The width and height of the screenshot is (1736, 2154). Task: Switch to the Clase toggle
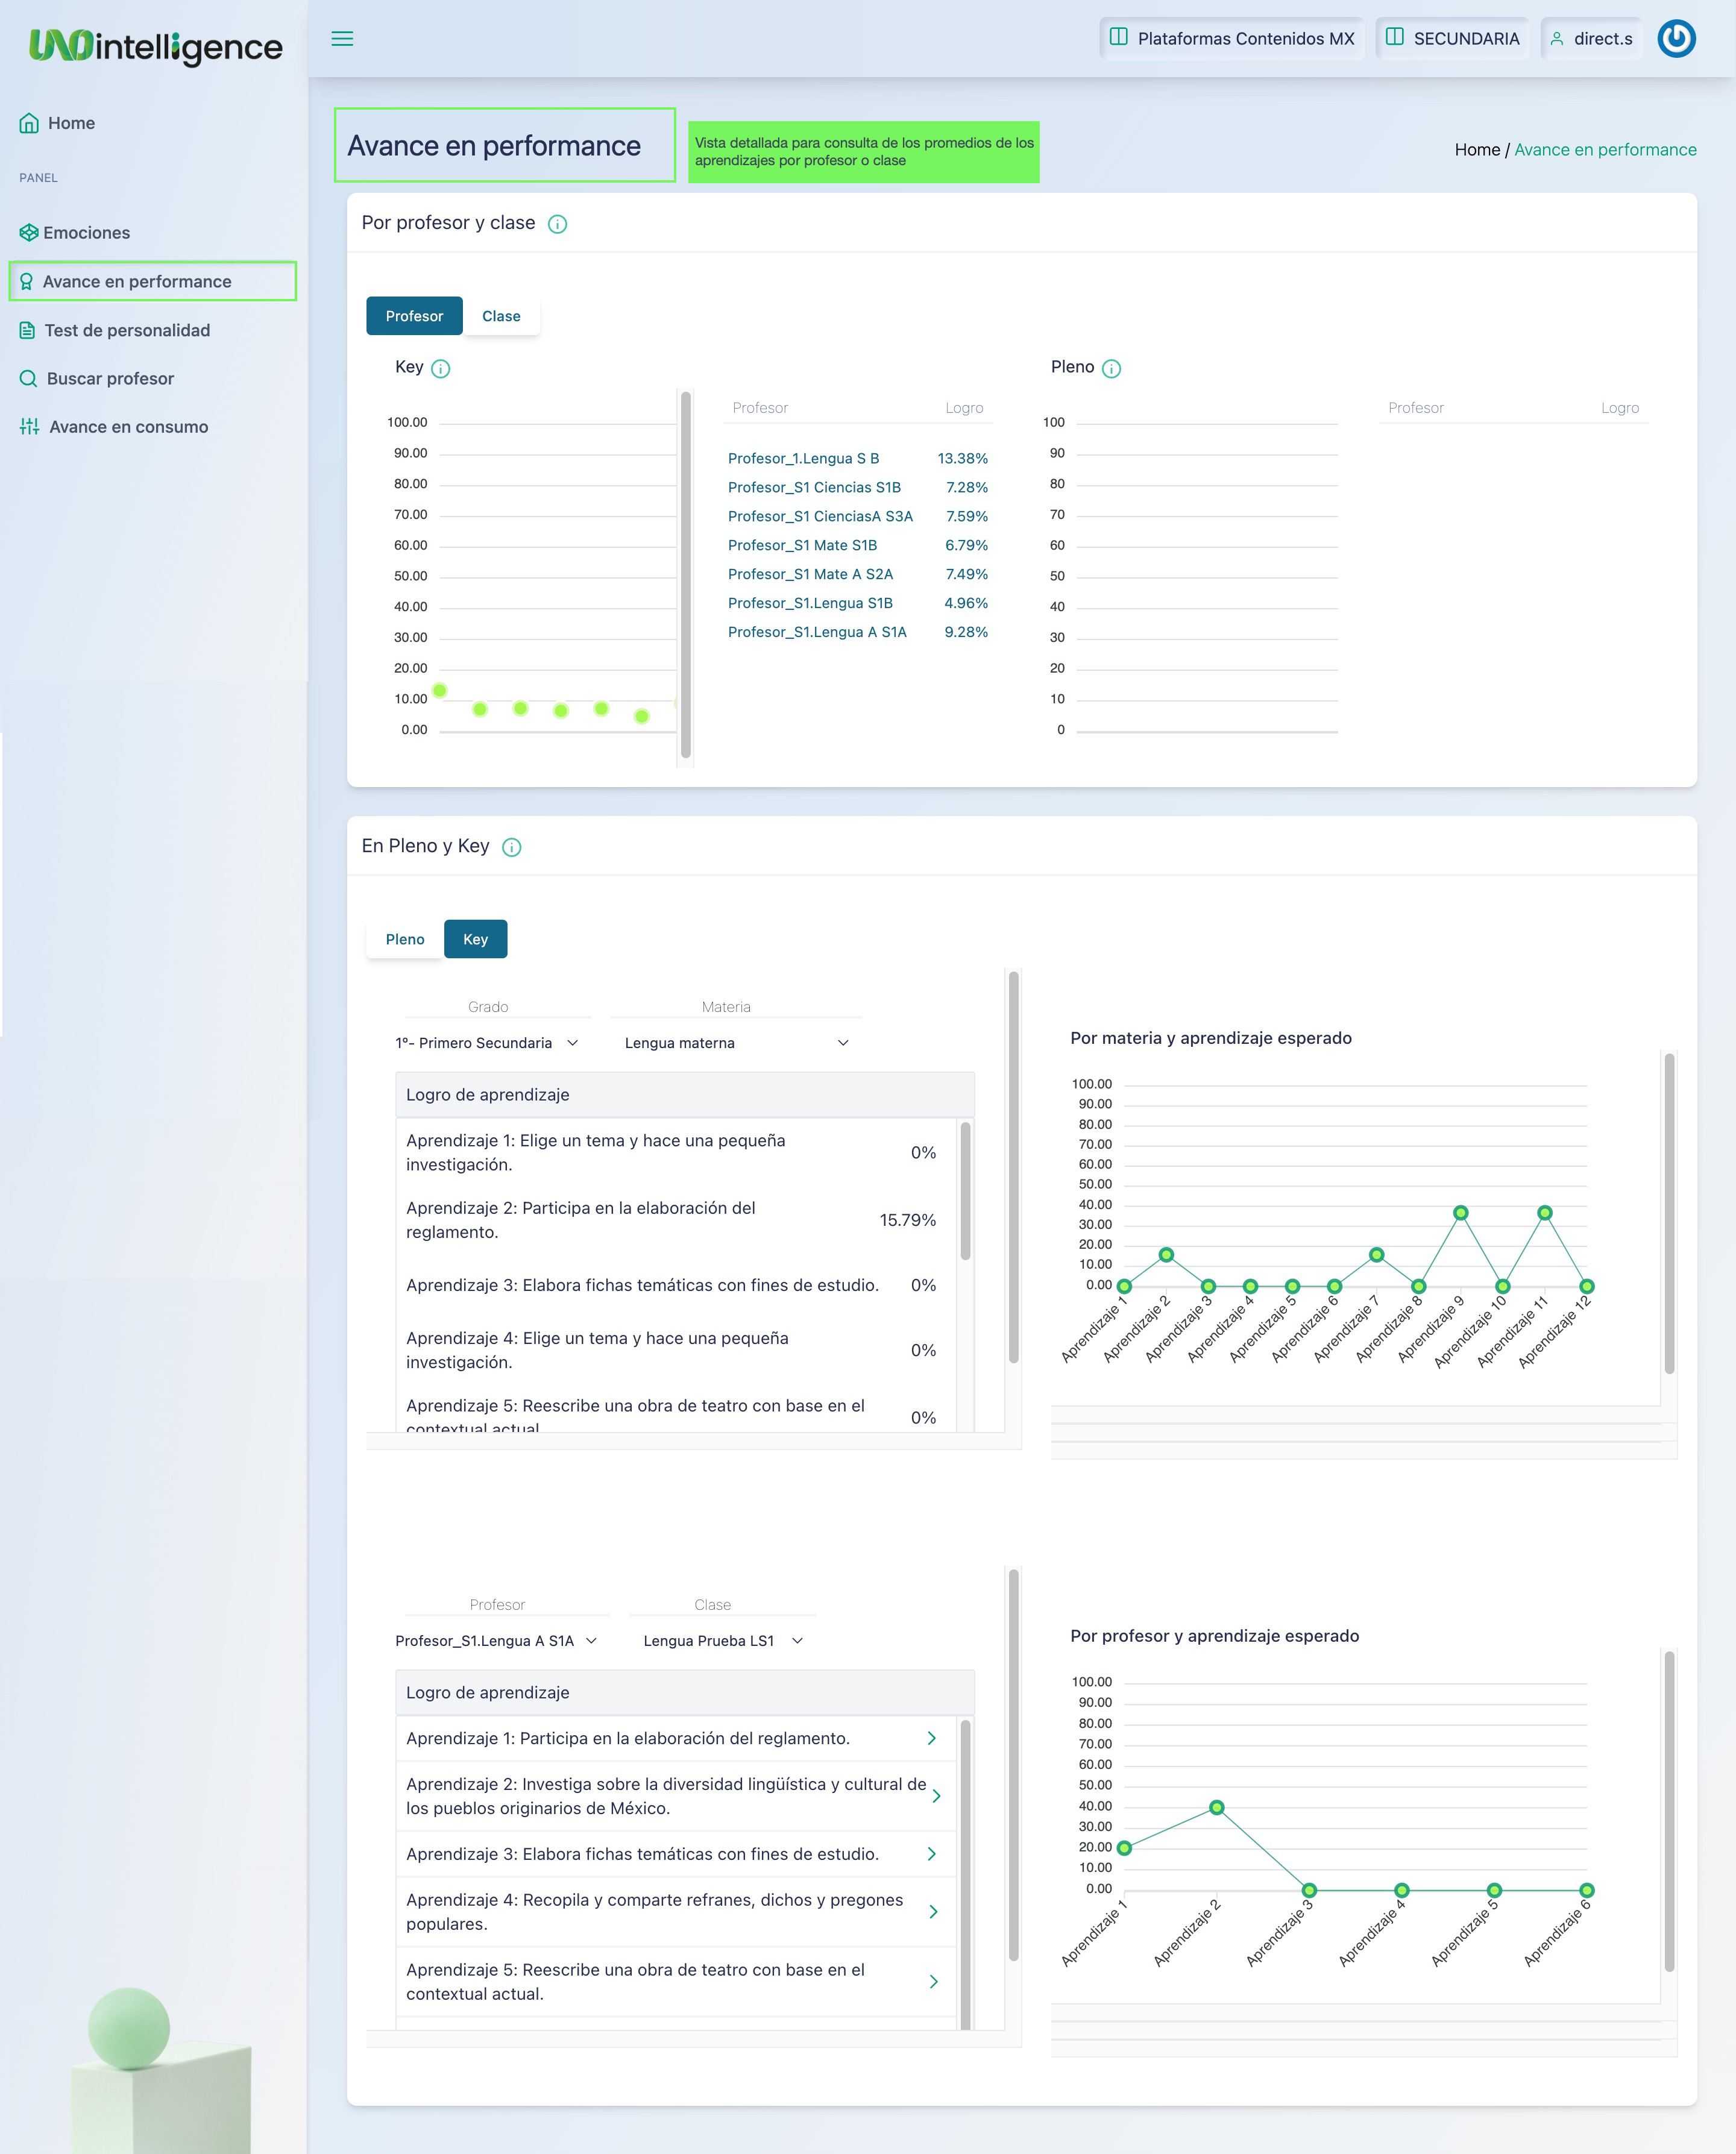coord(501,316)
